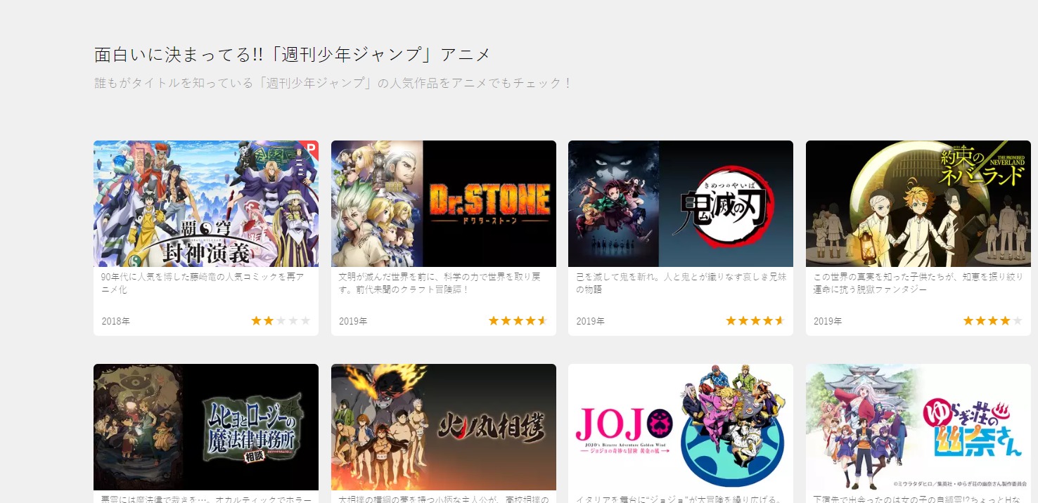The width and height of the screenshot is (1038, 503).
Task: Click the red P badge on 封神演義
Action: click(x=312, y=147)
